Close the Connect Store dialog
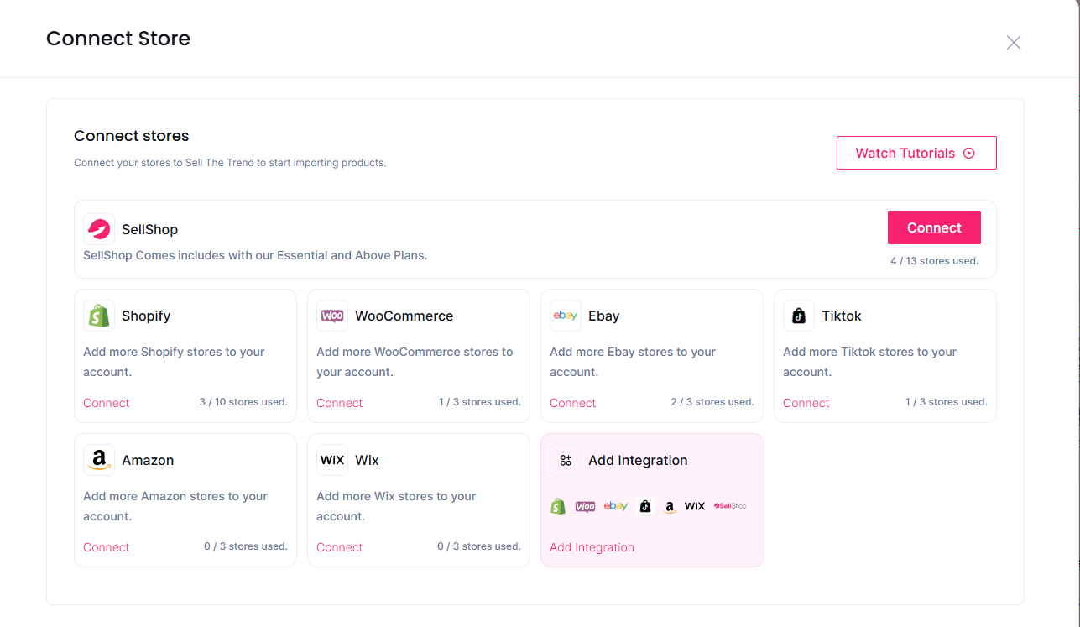This screenshot has height=627, width=1080. 1014,43
